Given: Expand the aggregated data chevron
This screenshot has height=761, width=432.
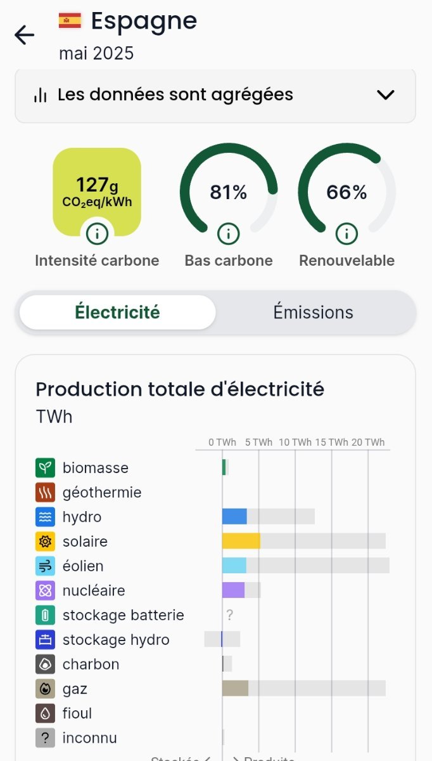Looking at the screenshot, I should coord(385,95).
